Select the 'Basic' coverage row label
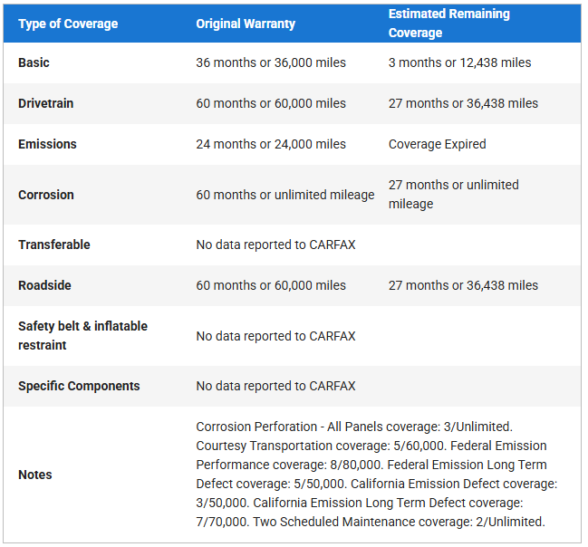This screenshot has height=547, width=588. (34, 62)
